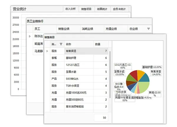Sort by 员工 column header
The width and height of the screenshot is (177, 127).
pos(45,29)
